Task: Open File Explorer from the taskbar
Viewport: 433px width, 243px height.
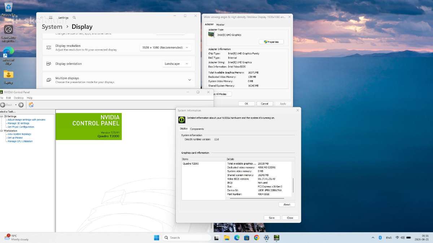Action: (227, 238)
